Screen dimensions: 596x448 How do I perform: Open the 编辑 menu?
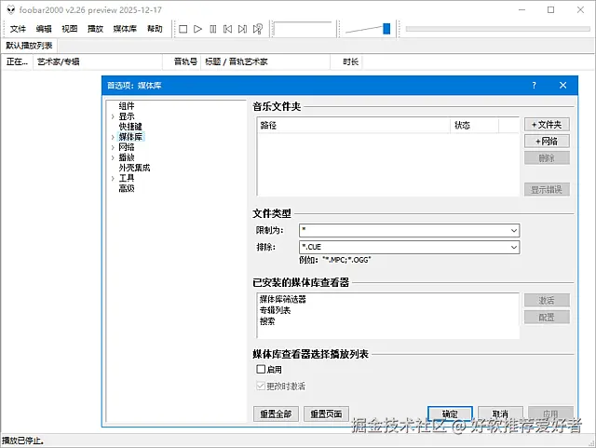coord(44,29)
